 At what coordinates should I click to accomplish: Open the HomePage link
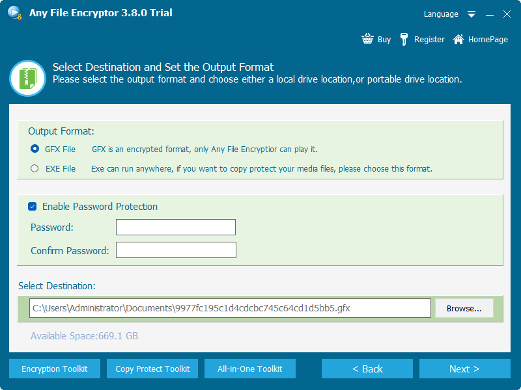tap(488, 40)
